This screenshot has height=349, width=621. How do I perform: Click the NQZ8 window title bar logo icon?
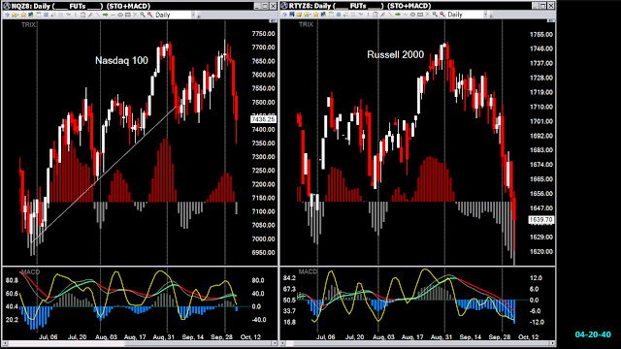pos(7,6)
